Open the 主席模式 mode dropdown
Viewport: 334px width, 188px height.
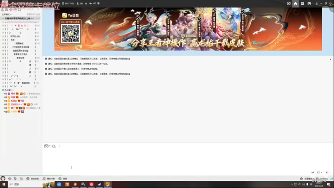point(7,15)
